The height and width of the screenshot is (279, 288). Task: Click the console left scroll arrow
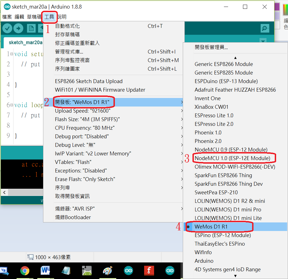(x=4, y=192)
